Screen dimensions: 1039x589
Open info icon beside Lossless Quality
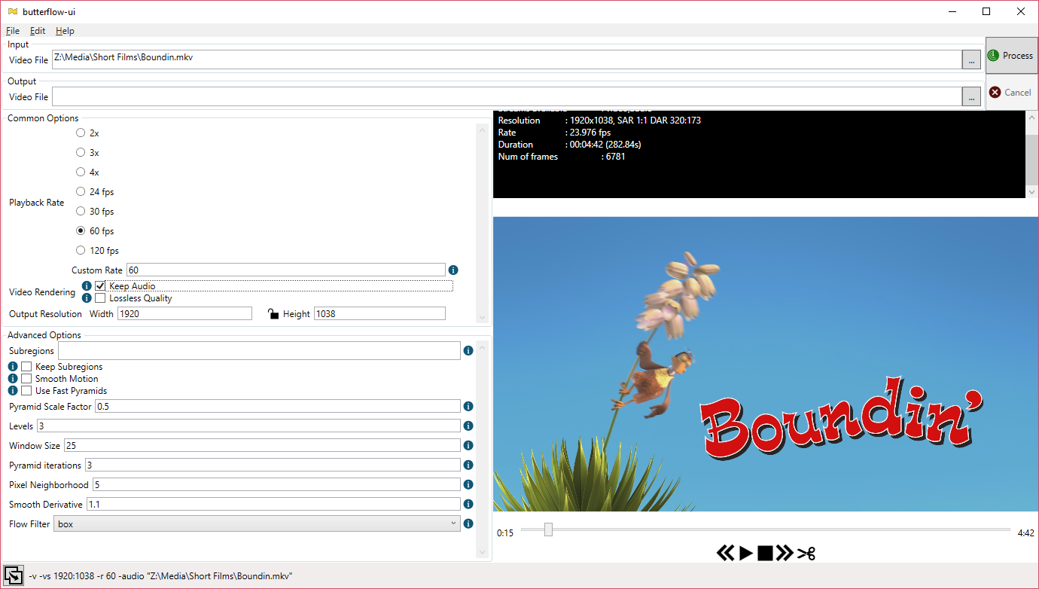pyautogui.click(x=87, y=298)
